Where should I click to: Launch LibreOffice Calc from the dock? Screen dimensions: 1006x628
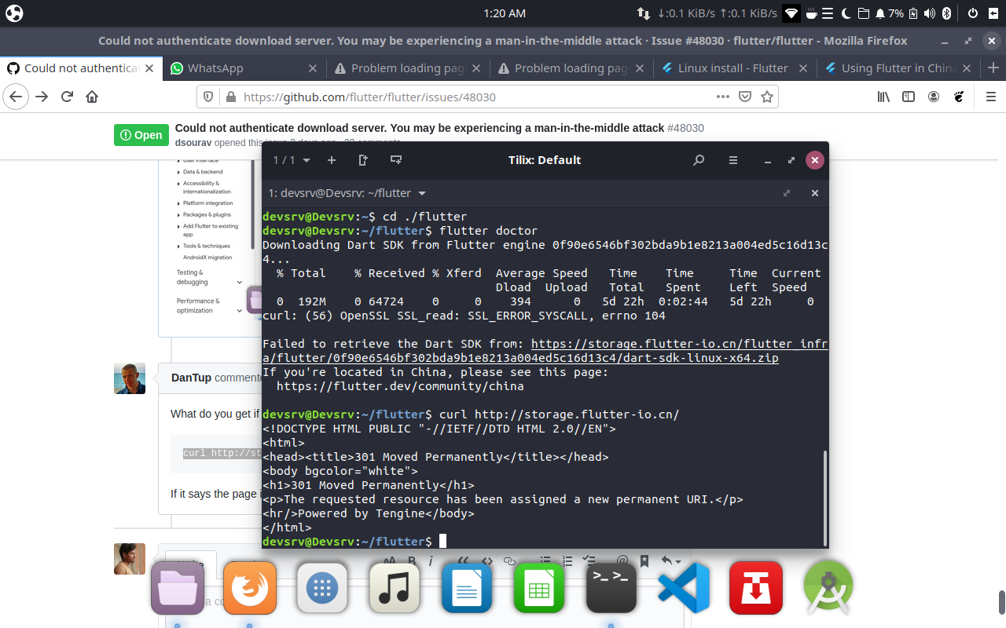[x=539, y=587]
